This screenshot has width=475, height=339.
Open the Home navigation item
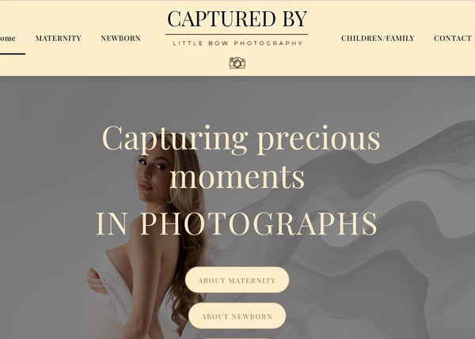8,38
